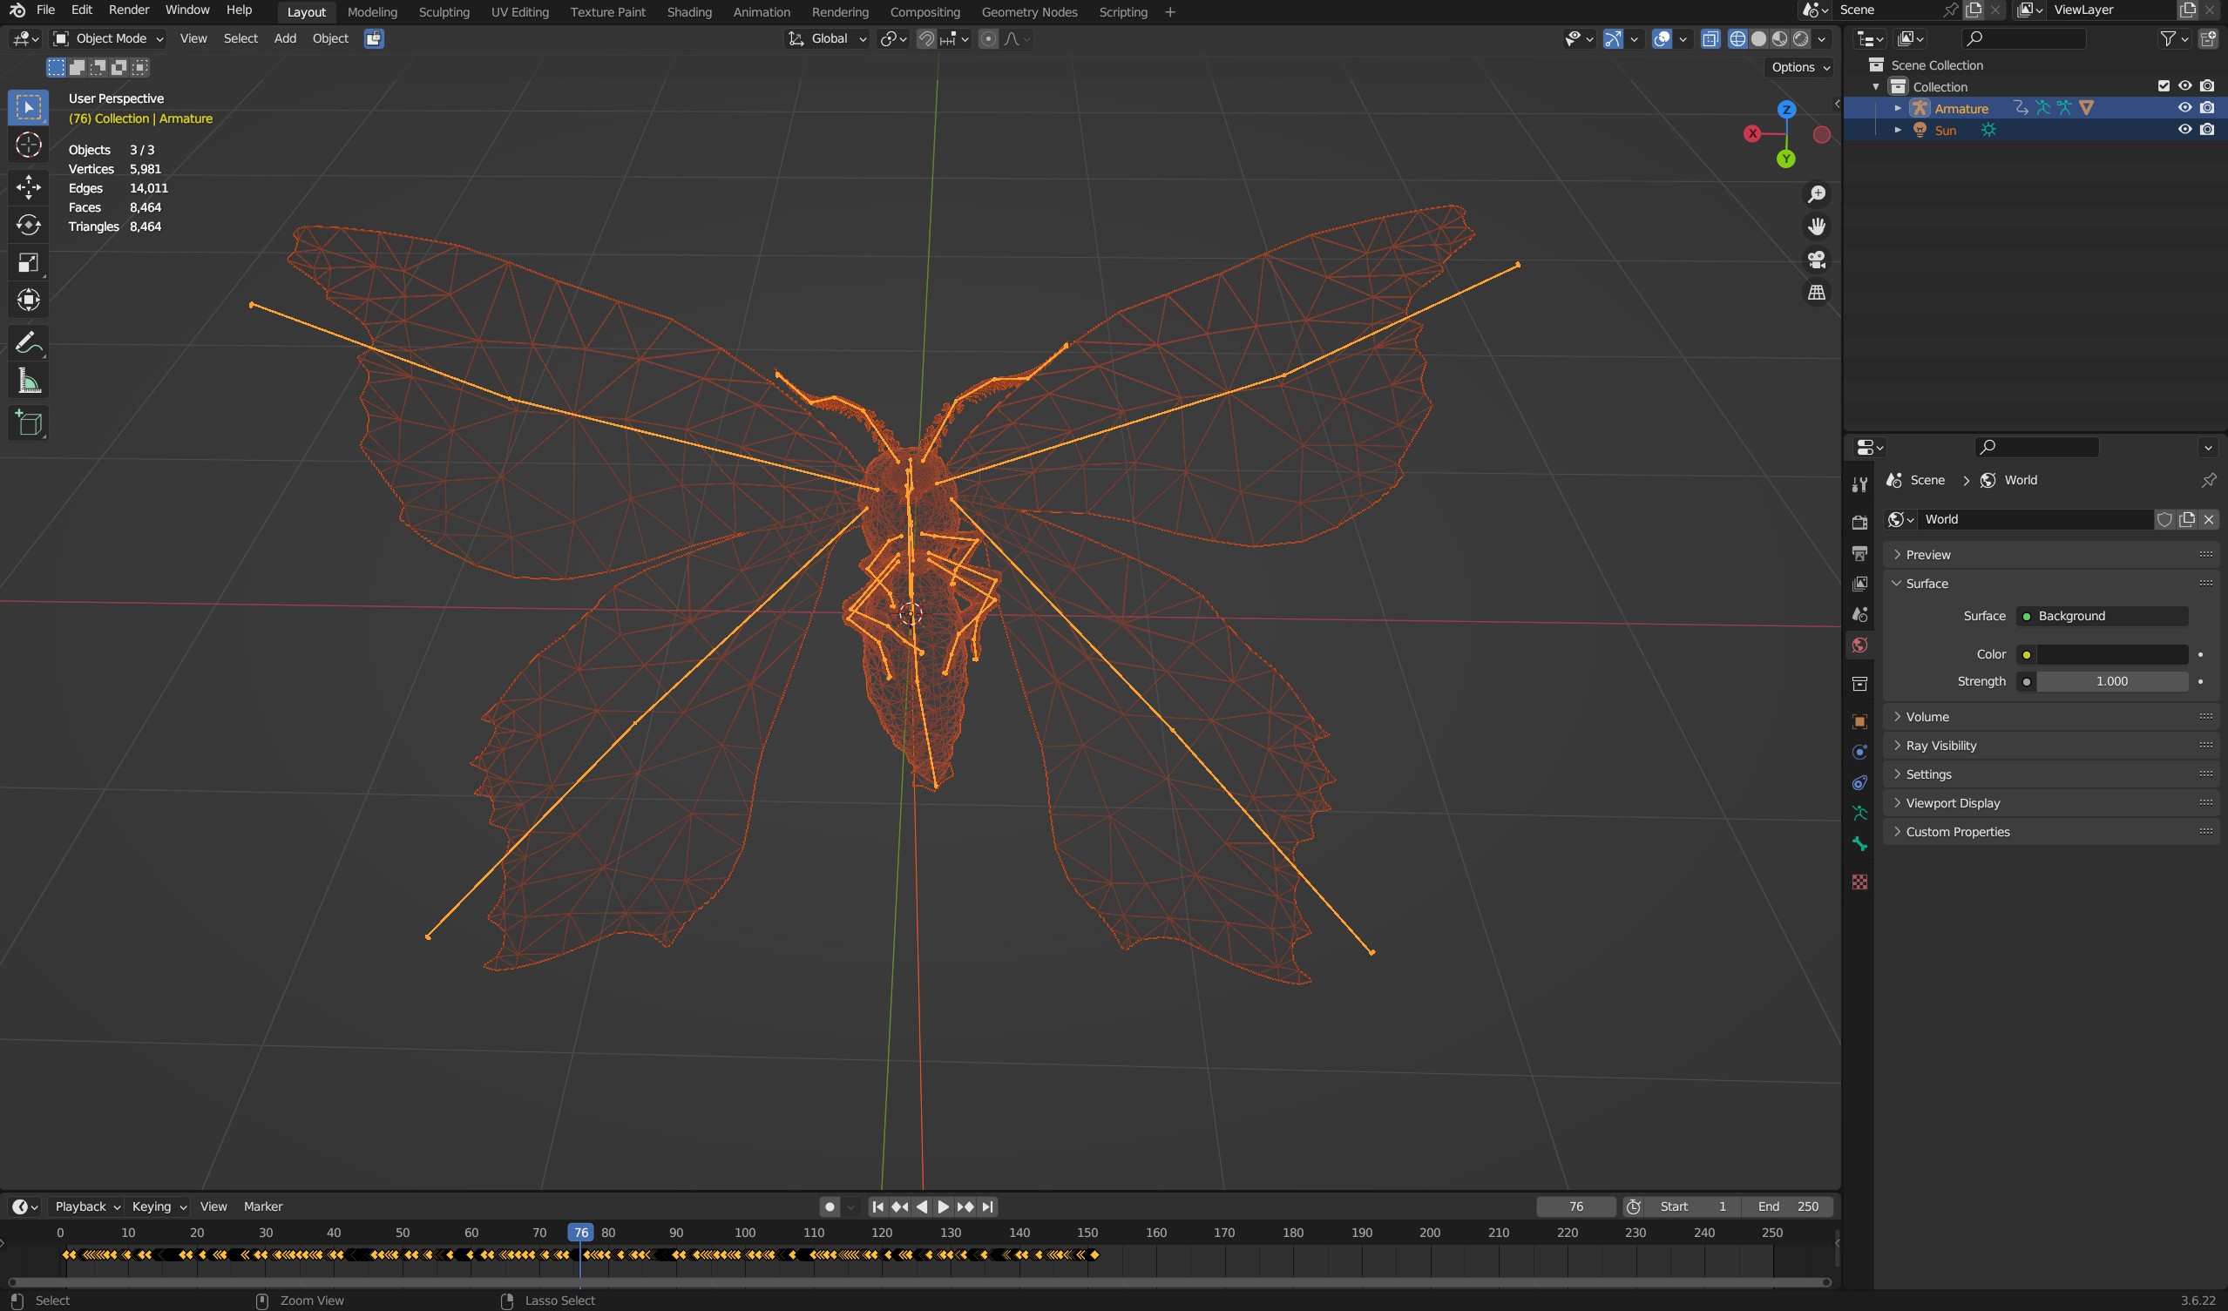Select the Rotate tool
The width and height of the screenshot is (2228, 1311).
pyautogui.click(x=28, y=225)
